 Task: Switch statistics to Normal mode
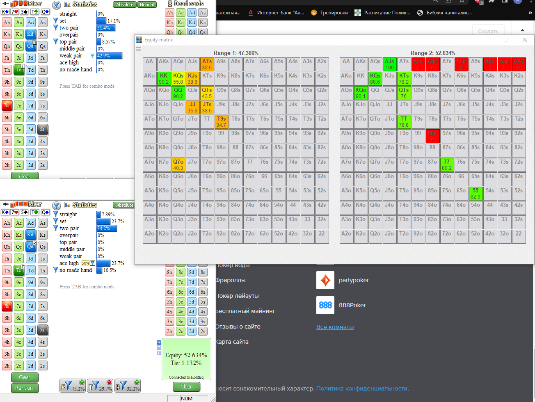coord(146,5)
